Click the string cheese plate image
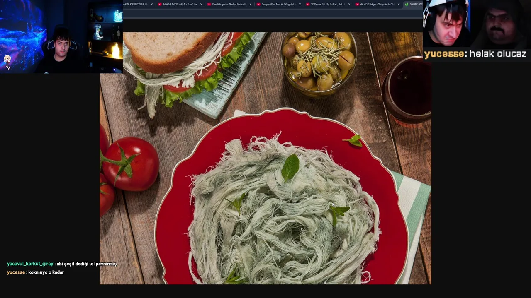Viewport: 531px width, 298px height. point(265,158)
